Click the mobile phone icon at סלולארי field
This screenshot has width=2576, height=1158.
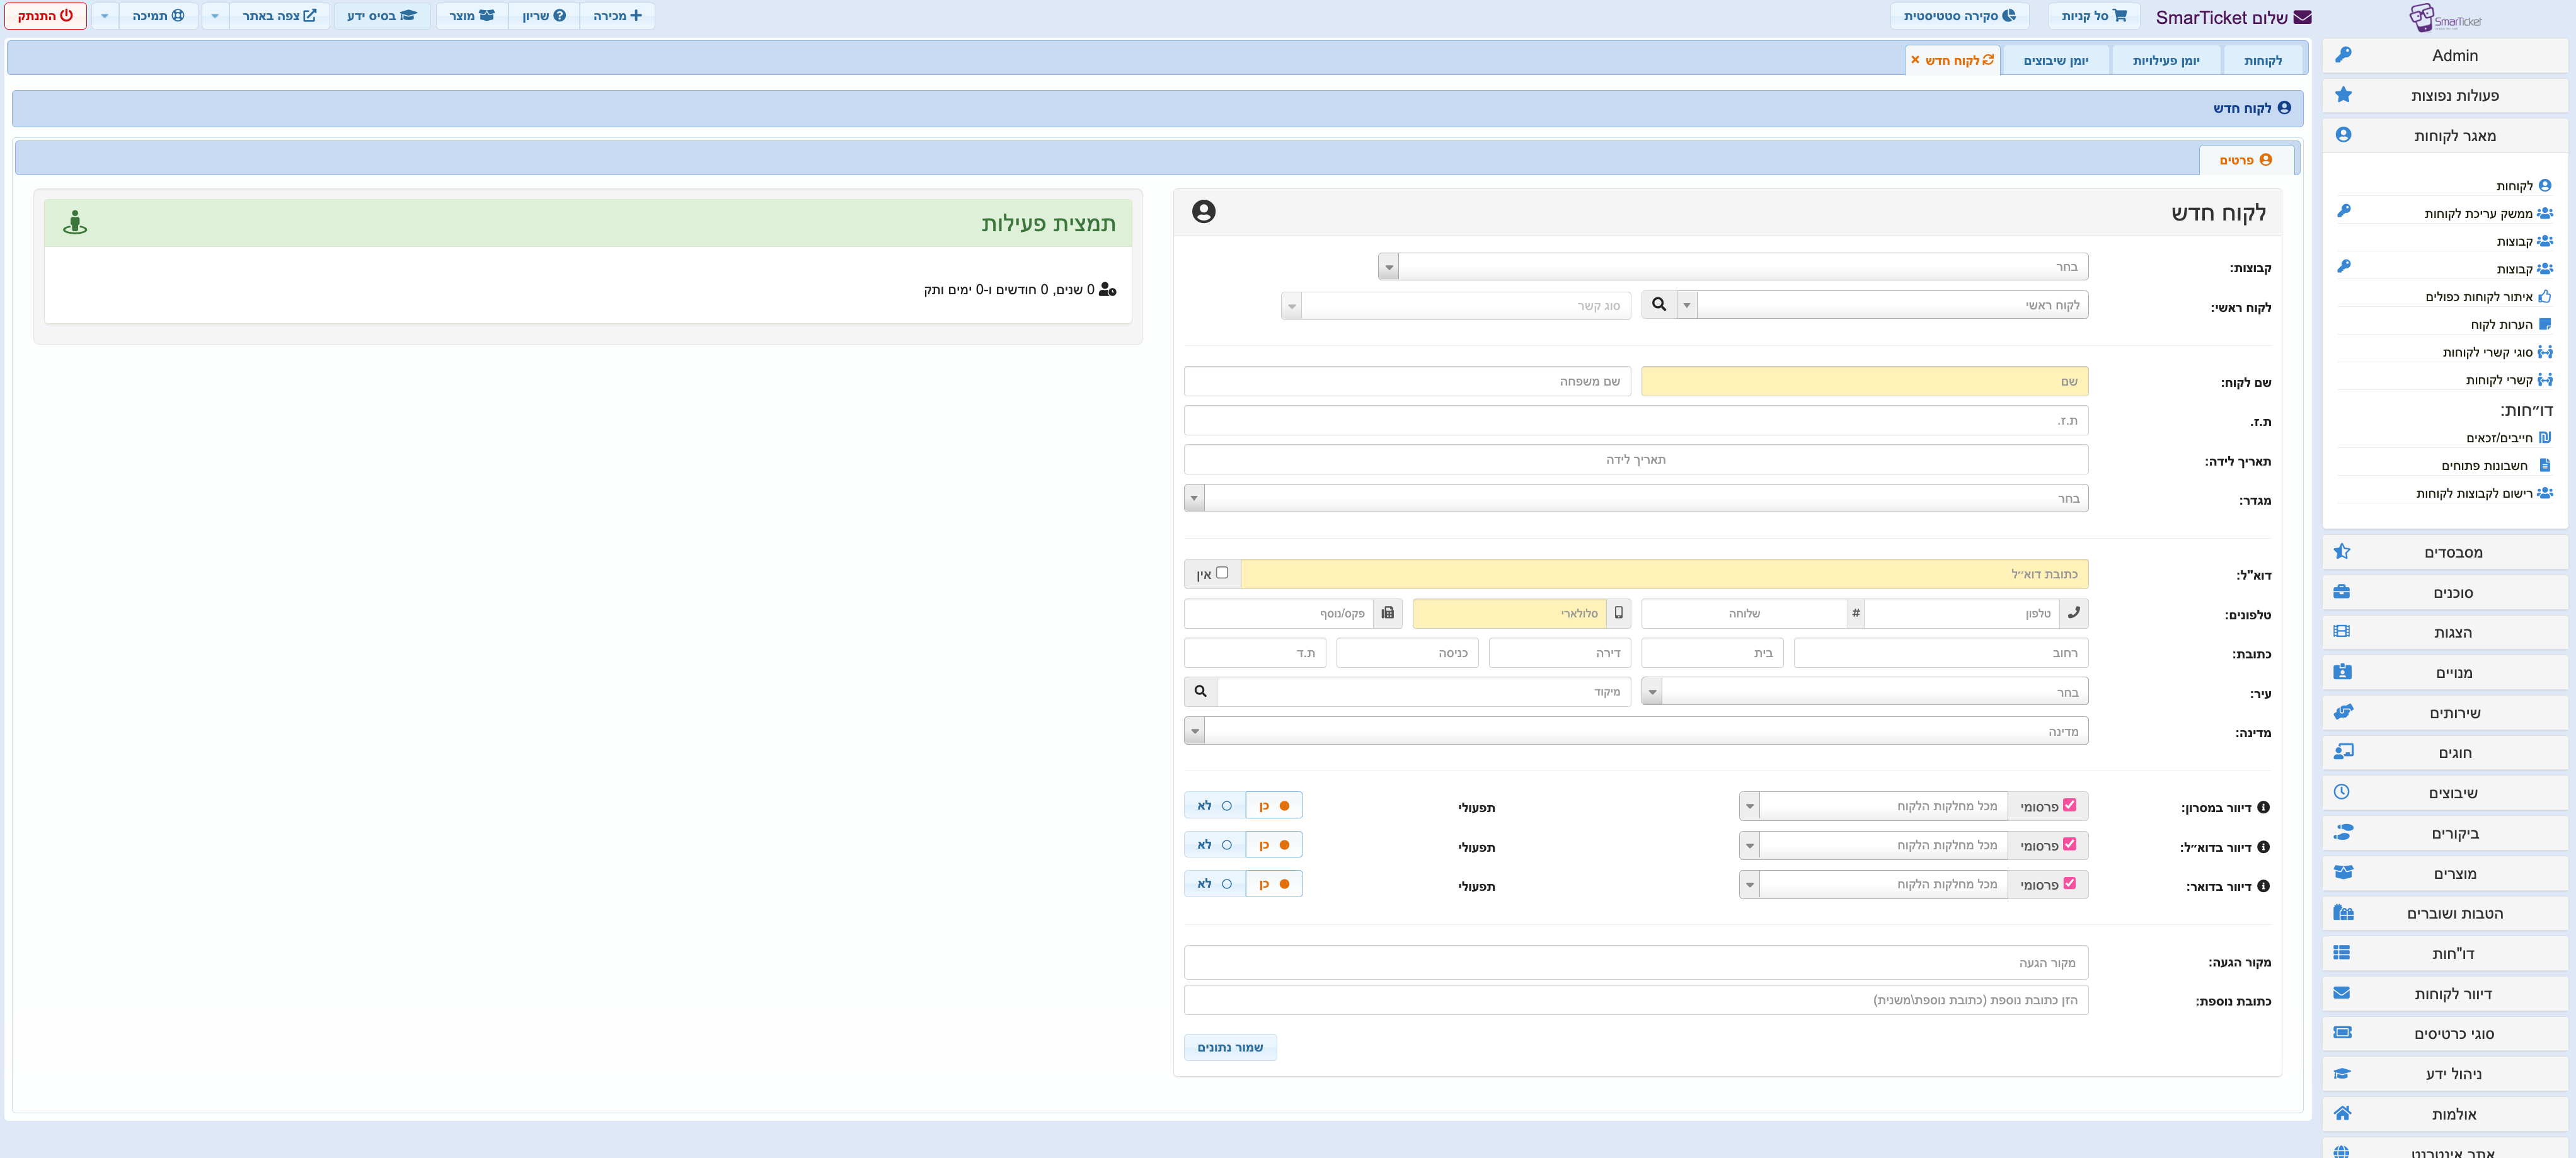[1618, 613]
